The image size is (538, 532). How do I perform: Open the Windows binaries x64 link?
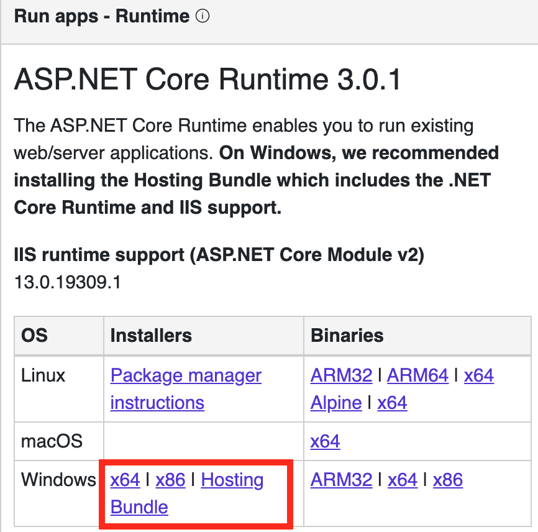(x=403, y=480)
